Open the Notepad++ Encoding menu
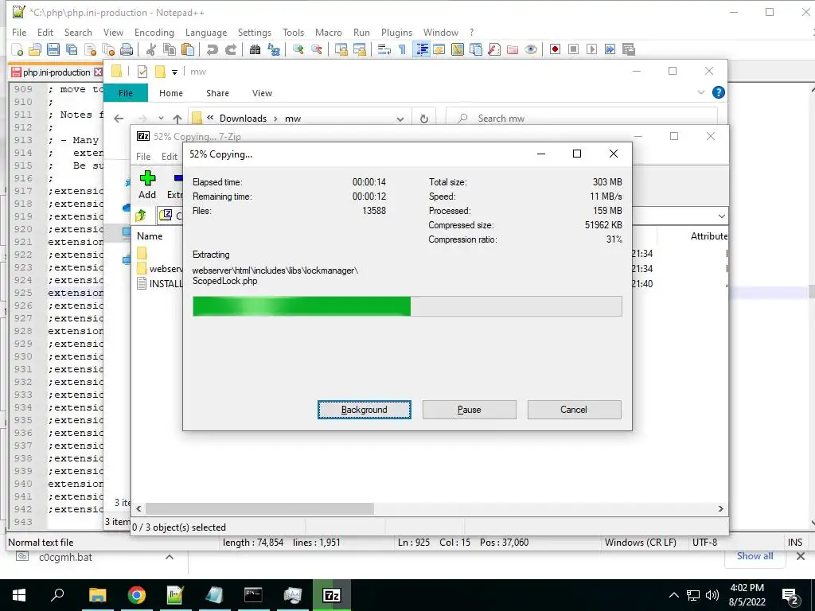815x611 pixels. (154, 32)
